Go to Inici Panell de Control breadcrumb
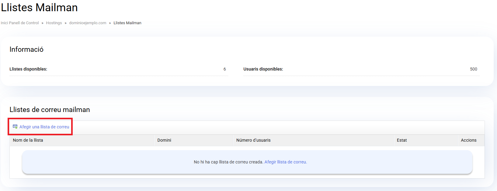The width and height of the screenshot is (497, 191). [20, 23]
